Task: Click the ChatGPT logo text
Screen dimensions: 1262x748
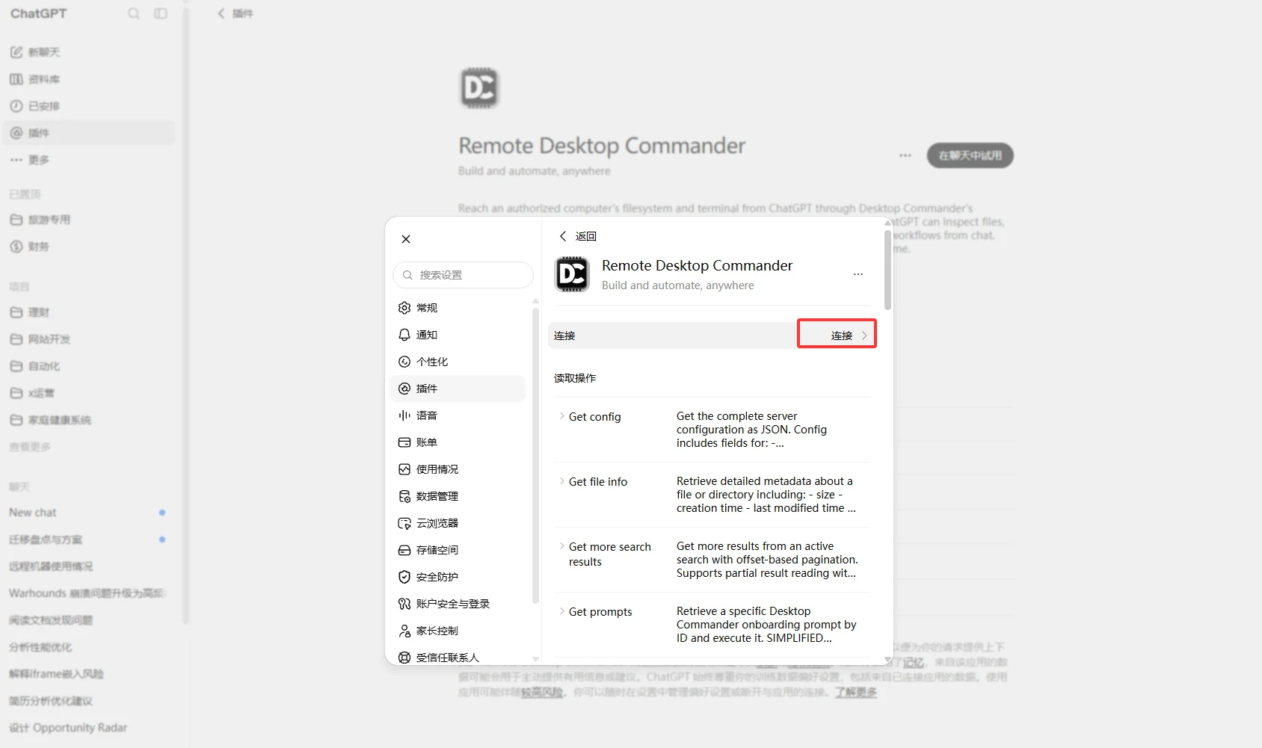Action: point(38,13)
